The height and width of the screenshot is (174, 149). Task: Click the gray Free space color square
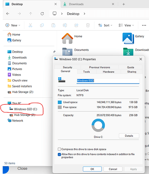pos(60,107)
